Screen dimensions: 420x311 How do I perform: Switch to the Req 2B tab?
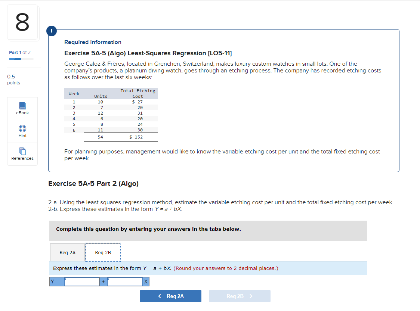click(x=103, y=252)
